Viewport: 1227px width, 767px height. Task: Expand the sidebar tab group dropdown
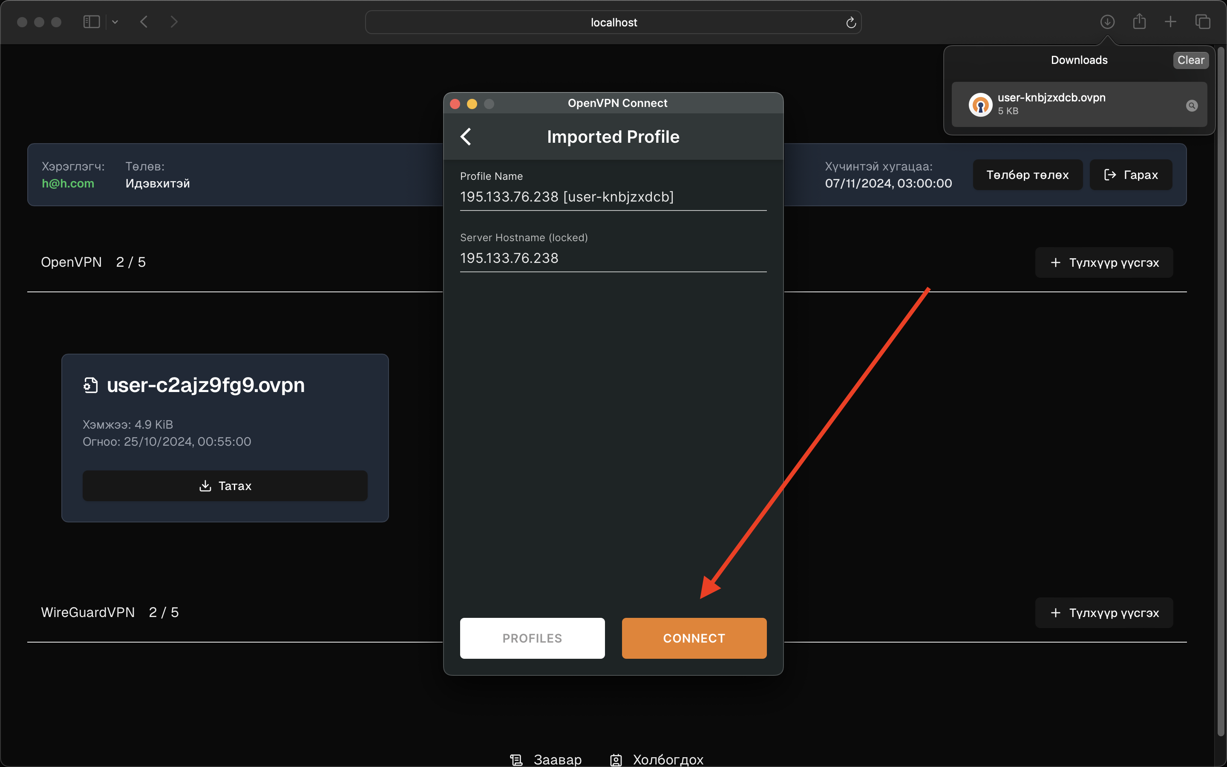pos(115,22)
